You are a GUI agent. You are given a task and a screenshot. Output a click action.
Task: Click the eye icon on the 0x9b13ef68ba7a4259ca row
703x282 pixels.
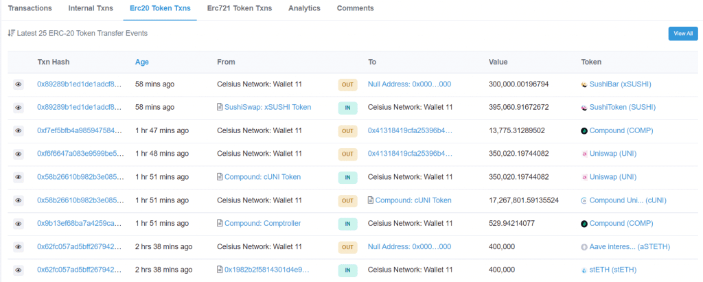tap(19, 223)
